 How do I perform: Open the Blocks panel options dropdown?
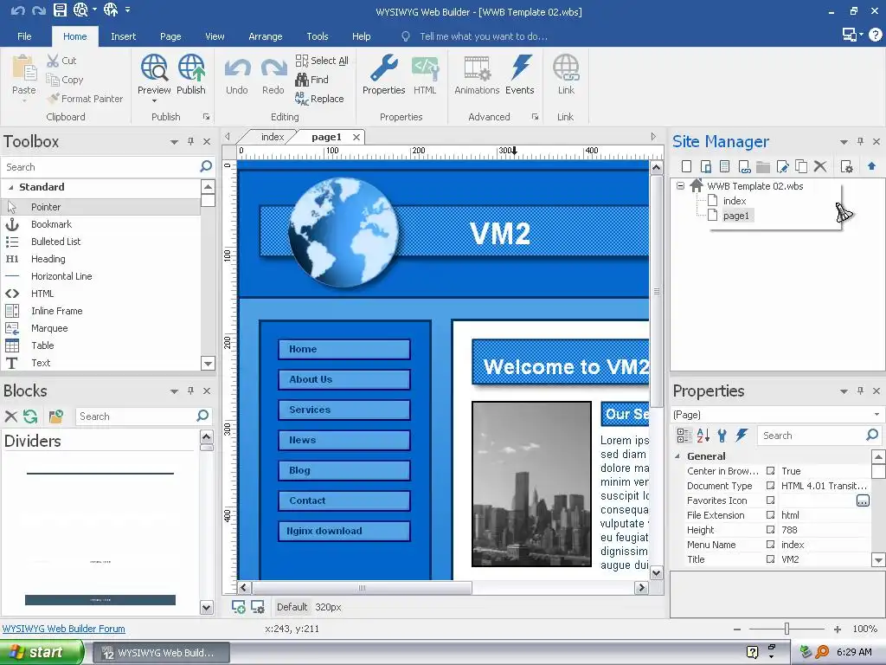point(174,391)
